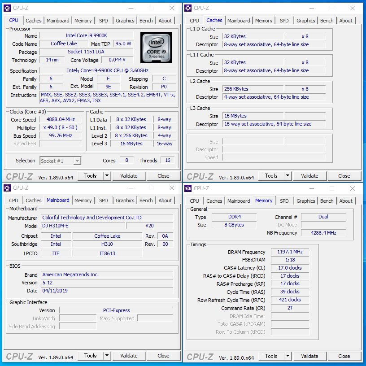Click Validate button in Memory window
The image size is (366, 366).
tap(309, 356)
